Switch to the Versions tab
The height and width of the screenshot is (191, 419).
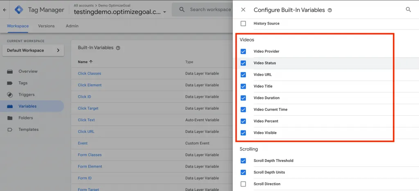[x=46, y=26]
